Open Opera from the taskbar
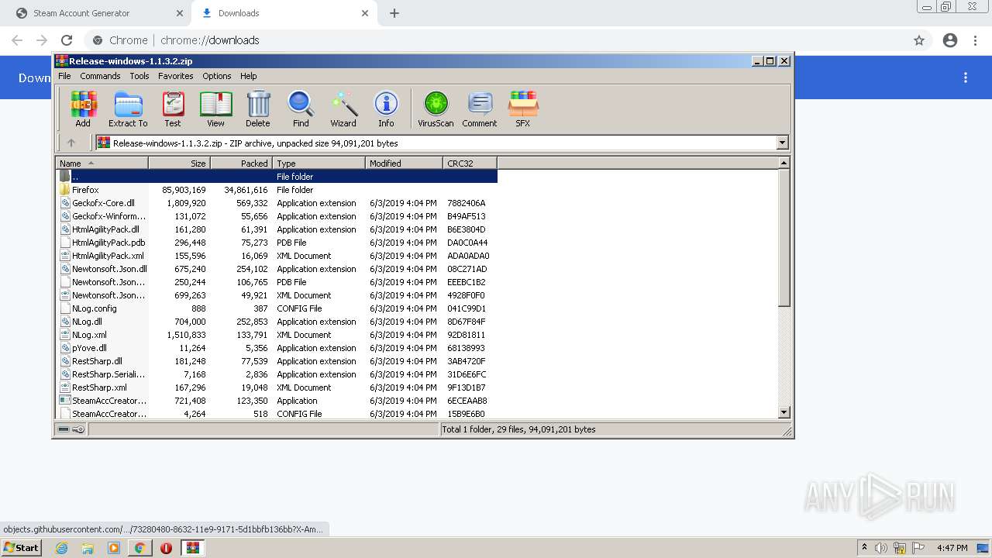 click(x=166, y=548)
